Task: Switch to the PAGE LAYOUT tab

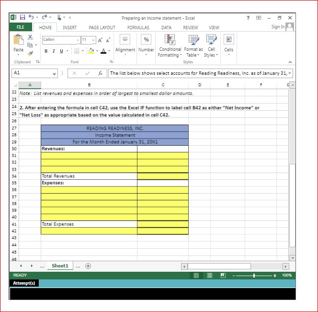Action: click(102, 28)
